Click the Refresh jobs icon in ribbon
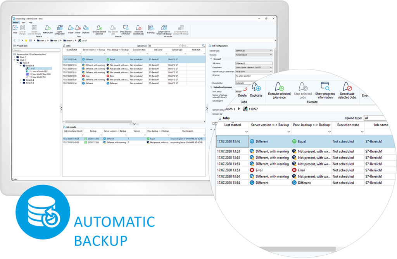Viewport: 397px width, 259px height. [47, 29]
